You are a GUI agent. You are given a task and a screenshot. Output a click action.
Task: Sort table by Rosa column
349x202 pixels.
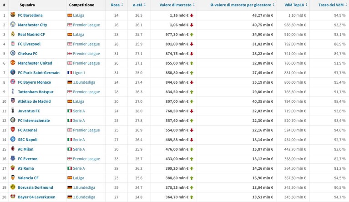[117, 5]
